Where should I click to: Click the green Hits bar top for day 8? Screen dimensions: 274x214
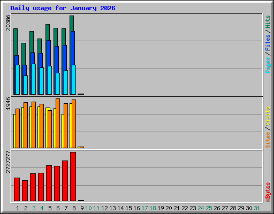(72, 23)
